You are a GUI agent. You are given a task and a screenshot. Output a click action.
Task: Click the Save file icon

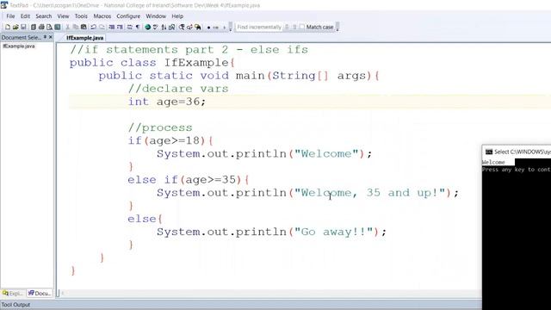[23, 27]
